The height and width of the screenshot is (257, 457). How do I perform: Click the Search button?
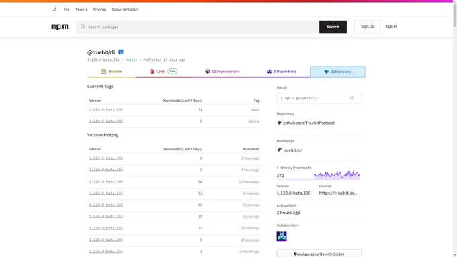pos(333,27)
